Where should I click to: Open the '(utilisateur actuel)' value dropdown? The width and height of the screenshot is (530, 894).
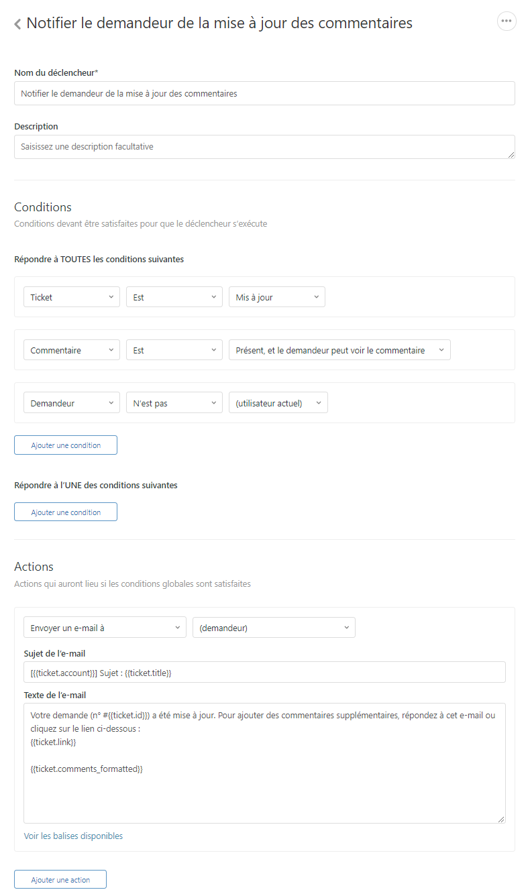click(278, 403)
